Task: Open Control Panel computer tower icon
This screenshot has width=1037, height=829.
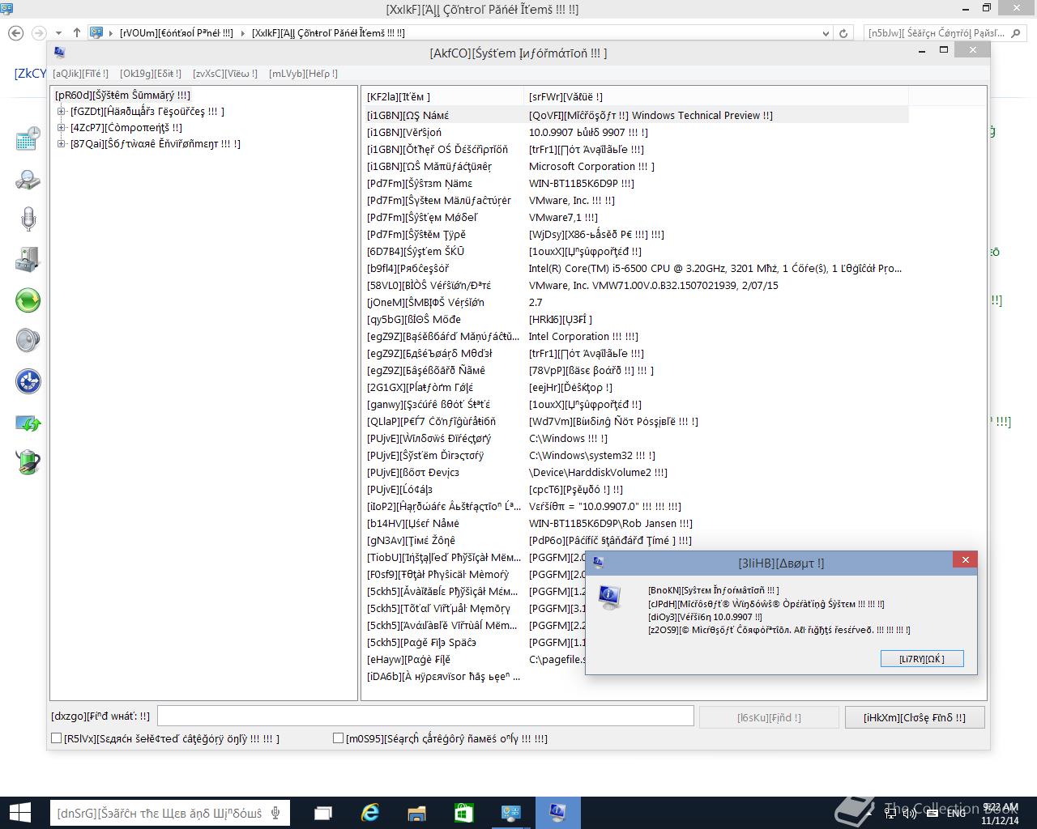Action: coord(28,260)
